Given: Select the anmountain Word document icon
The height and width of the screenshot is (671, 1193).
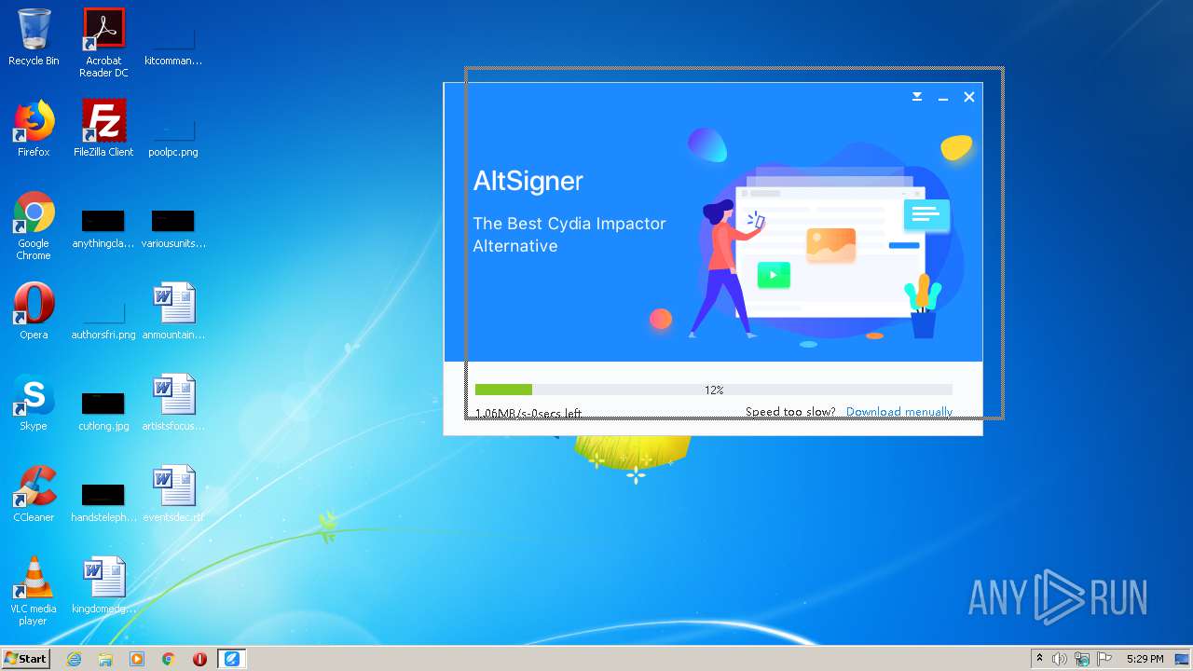Looking at the screenshot, I should [x=173, y=311].
